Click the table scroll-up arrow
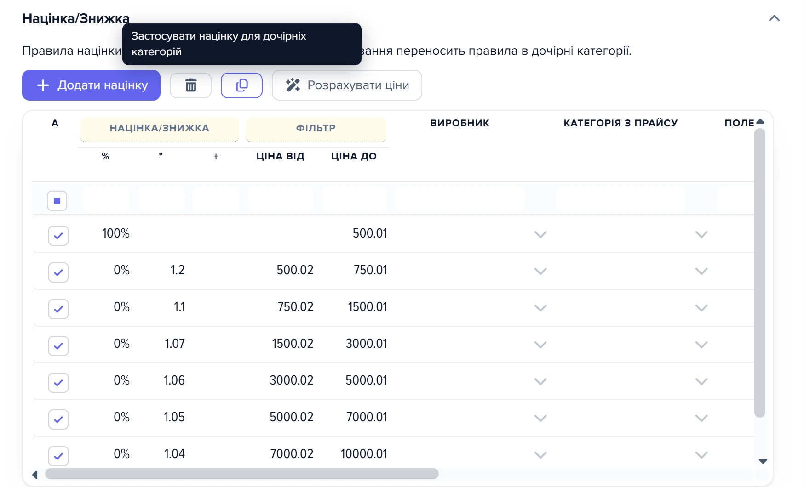Image resolution: width=804 pixels, height=487 pixels. pyautogui.click(x=760, y=121)
